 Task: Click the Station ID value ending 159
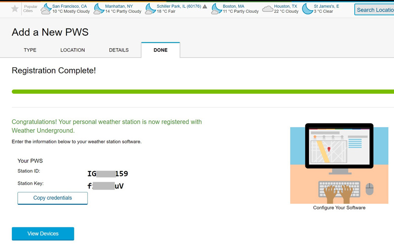pyautogui.click(x=108, y=174)
